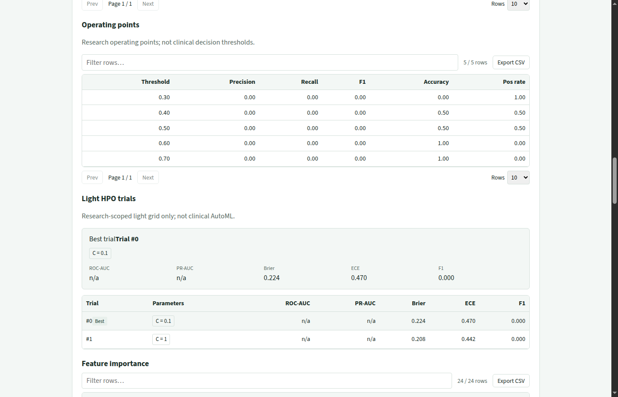Click Export CSV for Operating points table

point(511,62)
